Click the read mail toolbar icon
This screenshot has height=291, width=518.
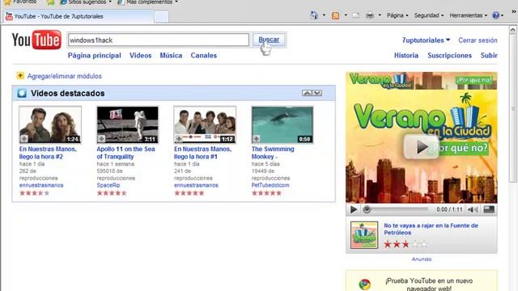(x=355, y=15)
